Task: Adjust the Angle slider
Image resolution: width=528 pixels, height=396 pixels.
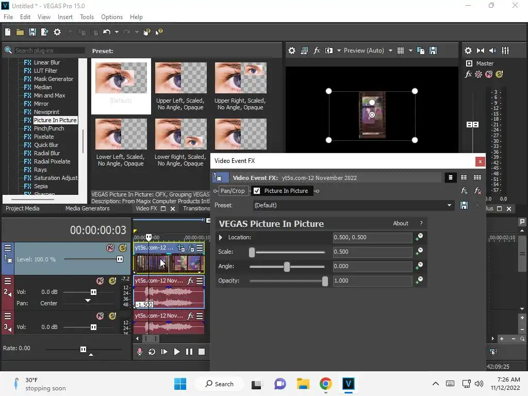Action: 287,267
